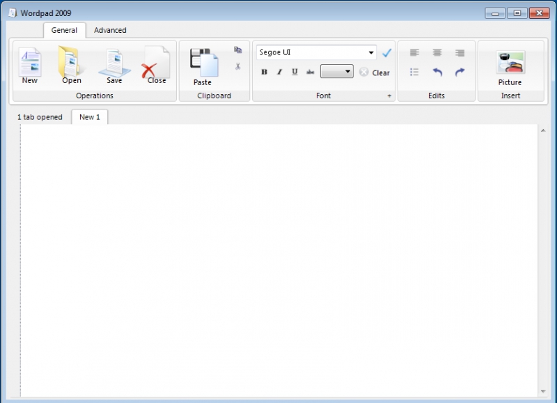
Task: Redo the edit with the Redo arrow
Action: tap(460, 72)
